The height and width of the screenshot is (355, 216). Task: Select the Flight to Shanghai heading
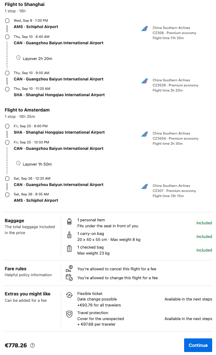tap(25, 4)
